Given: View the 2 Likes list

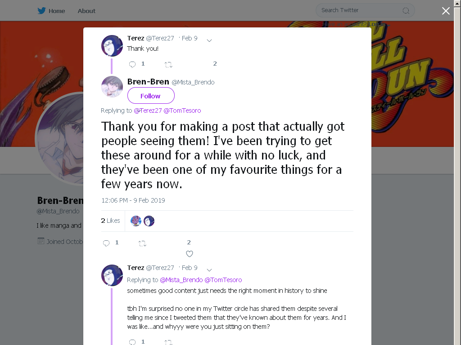Looking at the screenshot, I should pos(111,221).
